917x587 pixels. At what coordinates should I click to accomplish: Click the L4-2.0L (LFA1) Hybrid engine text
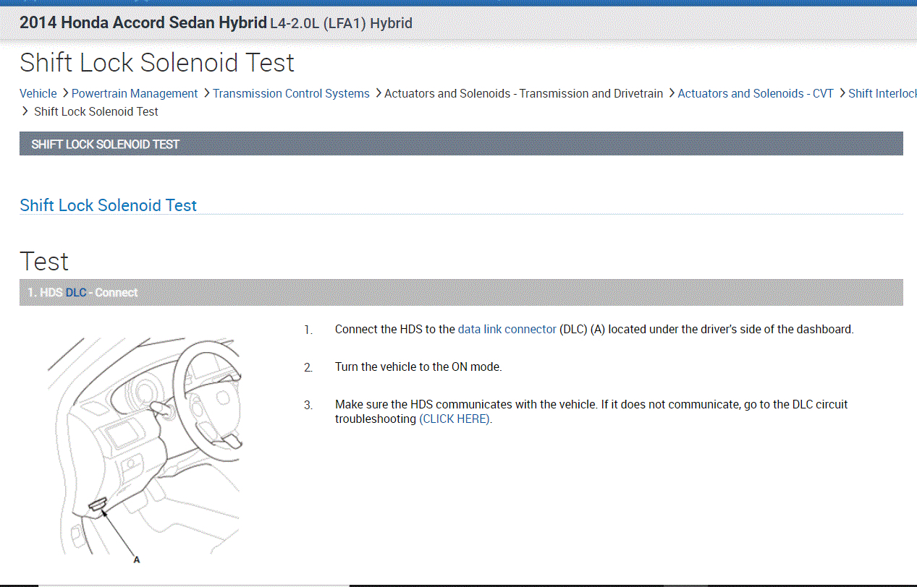[341, 23]
